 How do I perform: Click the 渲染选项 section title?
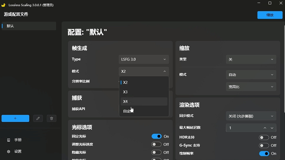tap(189, 105)
